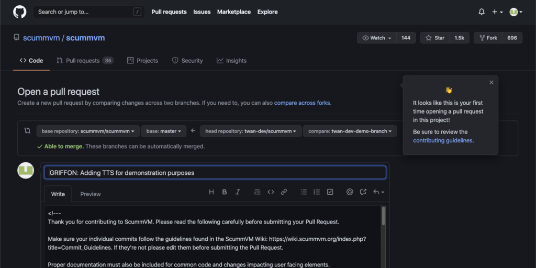Click the compare arrows icon
The width and height of the screenshot is (536, 268).
tap(27, 130)
